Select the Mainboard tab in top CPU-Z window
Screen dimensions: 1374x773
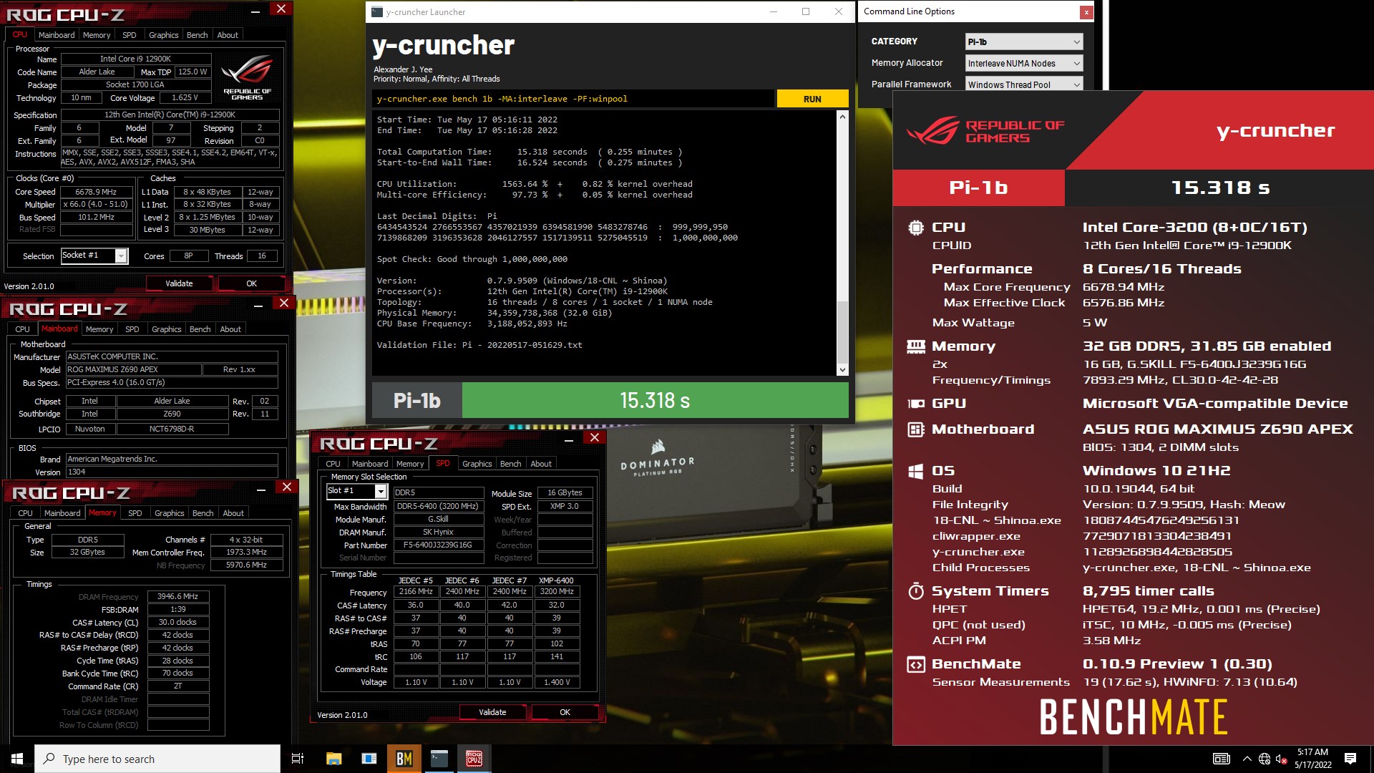click(x=57, y=35)
